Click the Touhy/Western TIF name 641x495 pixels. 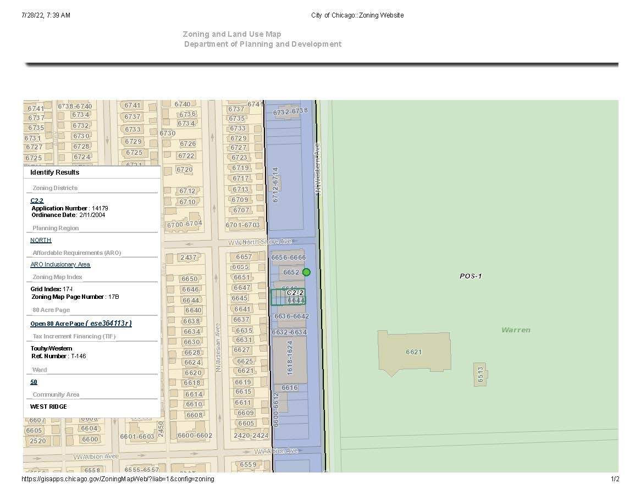click(51, 348)
